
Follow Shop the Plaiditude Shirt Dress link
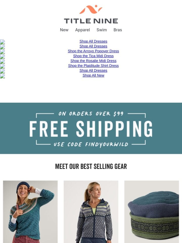point(93,66)
